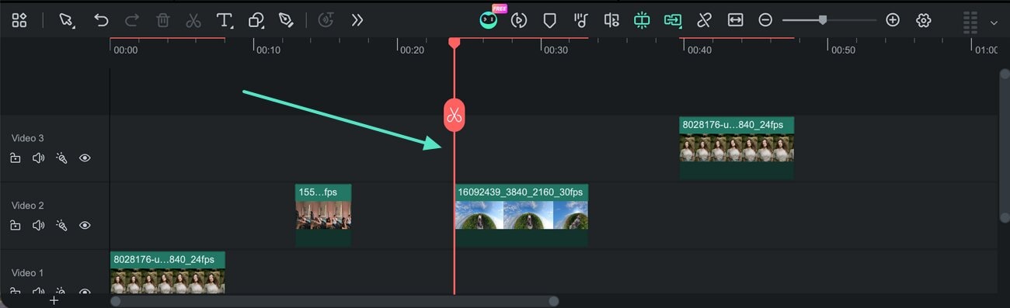Toggle the green track link icon

click(x=673, y=21)
